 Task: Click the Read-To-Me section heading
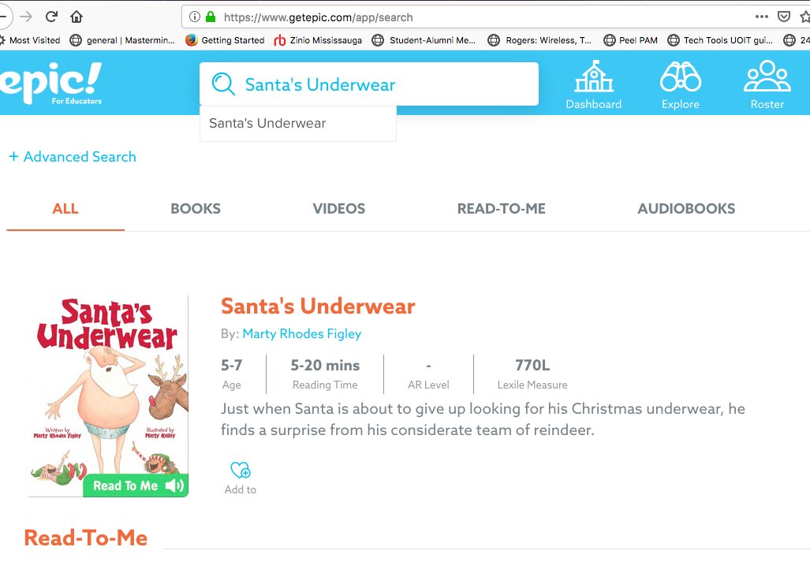(x=86, y=537)
